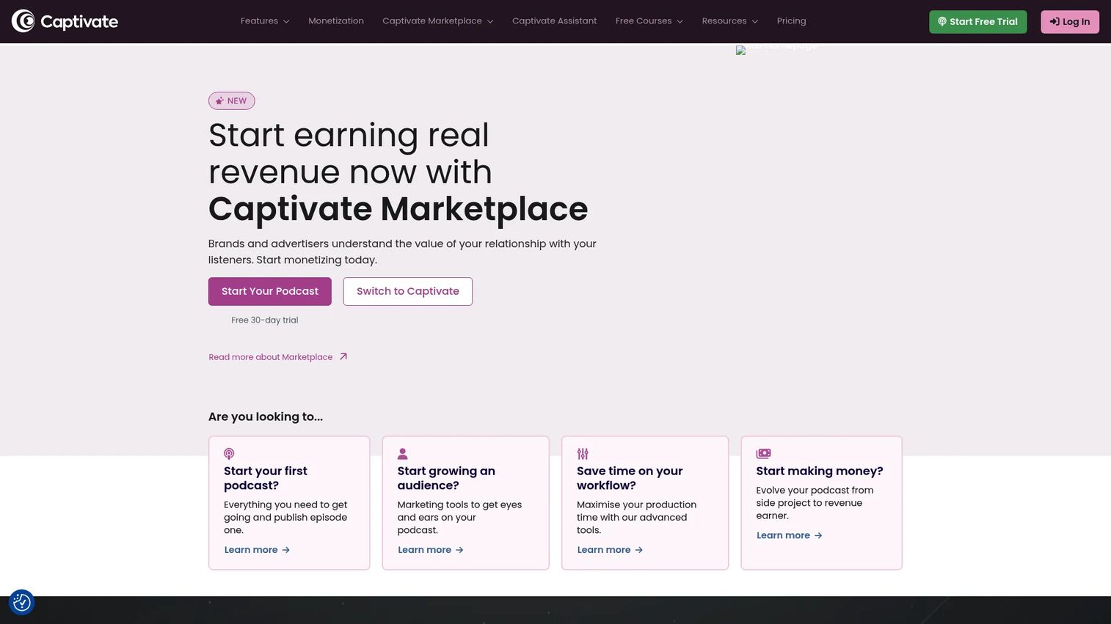The width and height of the screenshot is (1111, 624).
Task: Click Learn more under 'Start your first podcast?'
Action: [x=257, y=550]
